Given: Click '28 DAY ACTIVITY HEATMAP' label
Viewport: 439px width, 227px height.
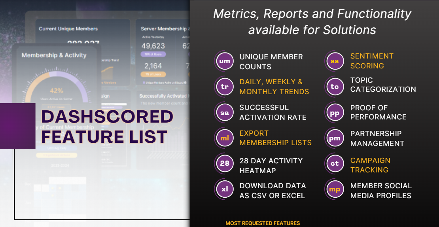Looking at the screenshot, I should (x=271, y=165).
